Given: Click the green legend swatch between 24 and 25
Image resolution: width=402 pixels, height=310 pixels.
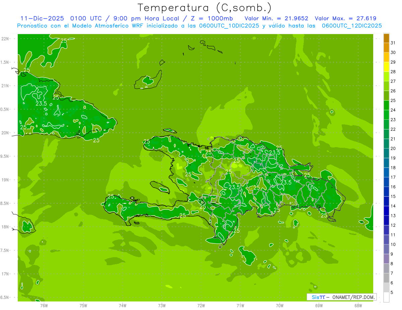Looking at the screenshot, I should [x=386, y=105].
